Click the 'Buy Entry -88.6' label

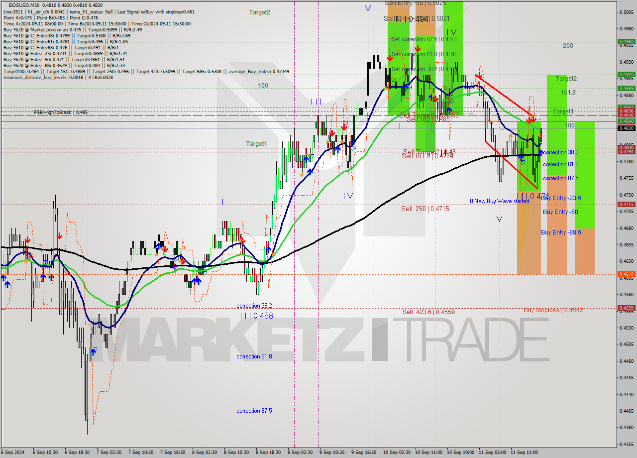click(x=561, y=232)
